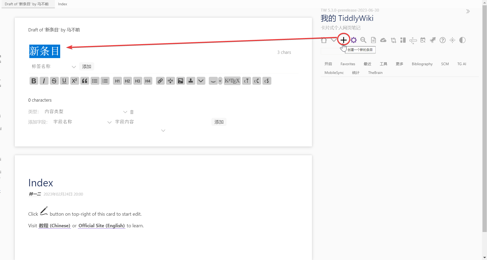This screenshot has height=260, width=487.
Task: Click 添加 button next to tag field
Action: pos(87,67)
